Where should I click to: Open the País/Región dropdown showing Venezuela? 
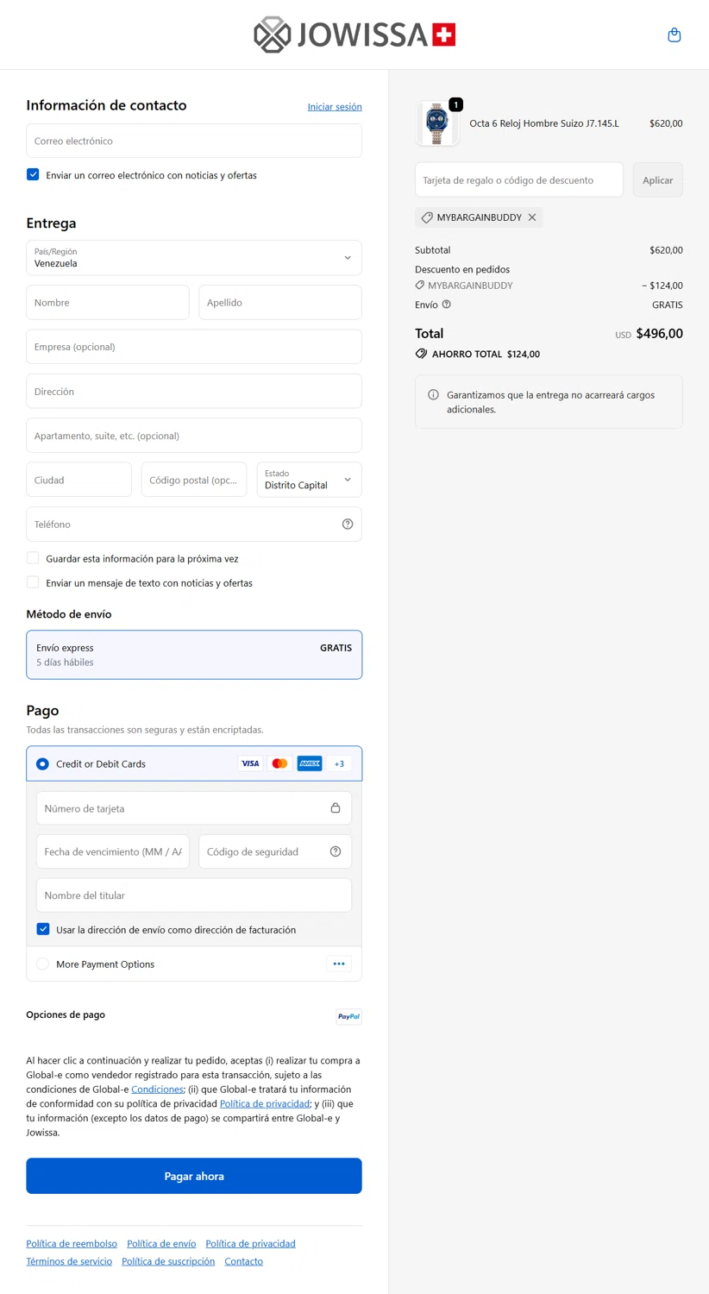(194, 258)
